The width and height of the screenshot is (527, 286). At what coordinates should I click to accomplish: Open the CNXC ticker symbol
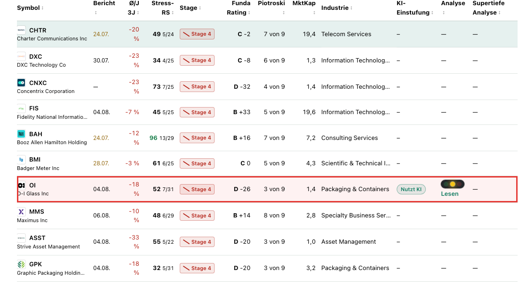click(38, 83)
